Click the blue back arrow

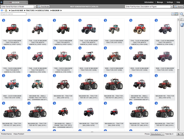(x=2, y=10)
